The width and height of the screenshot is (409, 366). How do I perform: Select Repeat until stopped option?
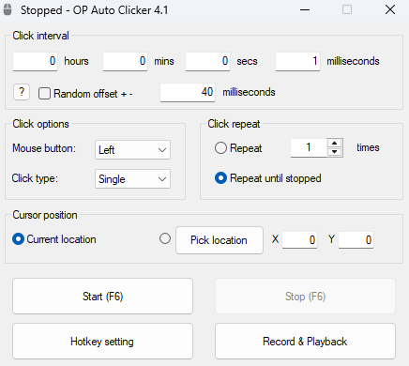tap(220, 178)
